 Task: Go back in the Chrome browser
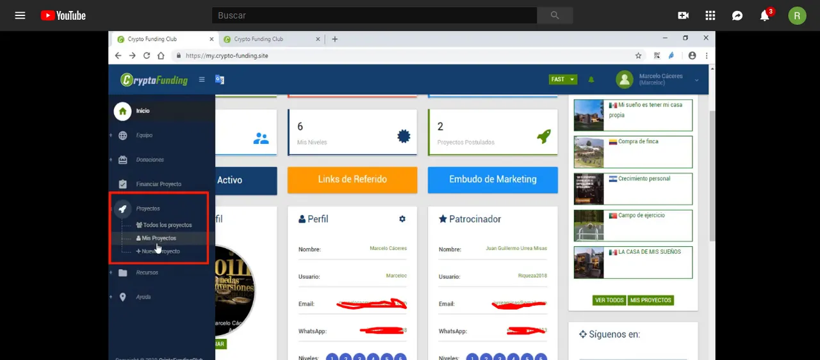tap(118, 56)
